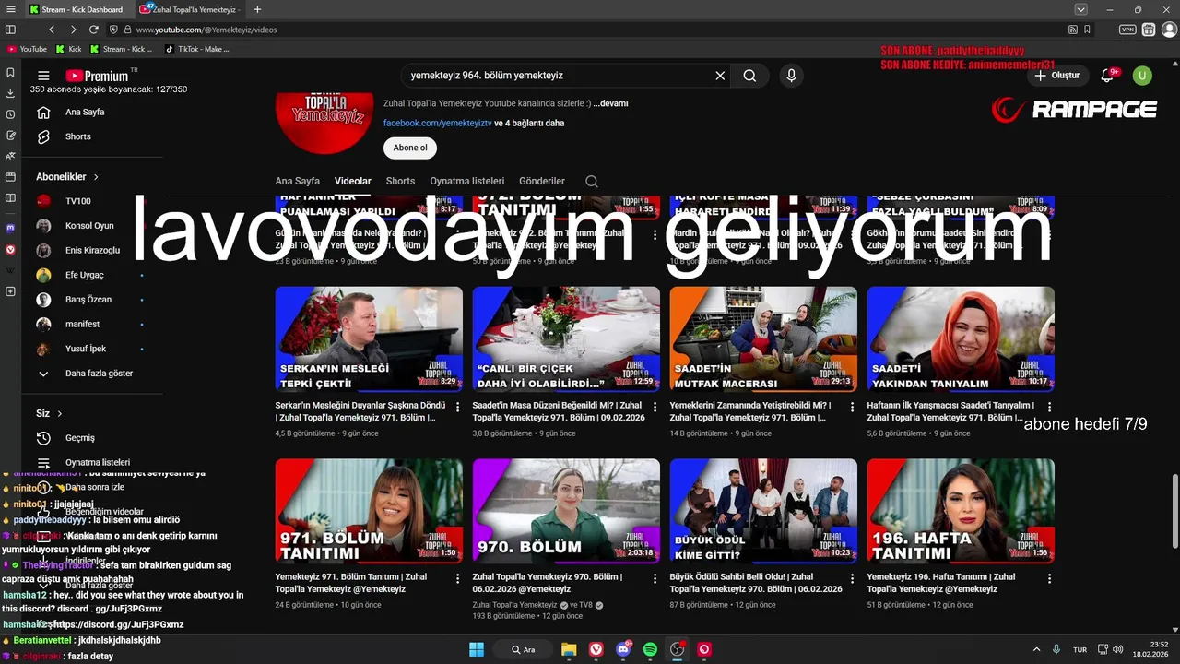Viewport: 1180px width, 664px height.
Task: Open TikTok bookmark in bookmarks bar
Action: coord(196,49)
